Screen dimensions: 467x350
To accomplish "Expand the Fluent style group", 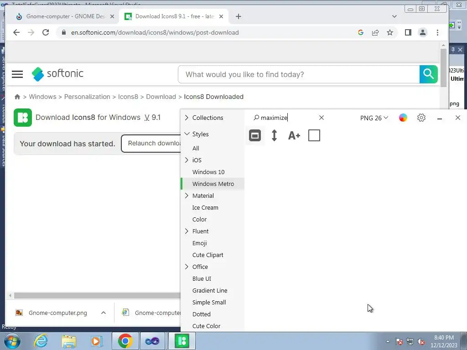I will (187, 231).
